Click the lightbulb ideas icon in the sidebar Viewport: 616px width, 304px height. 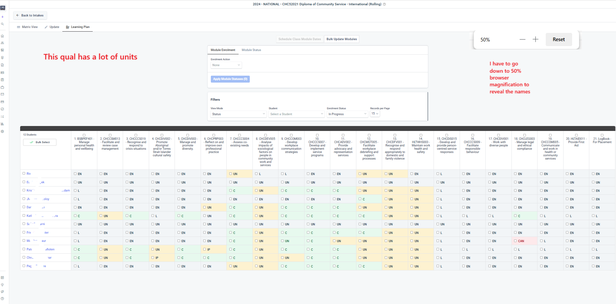[x=2, y=285]
